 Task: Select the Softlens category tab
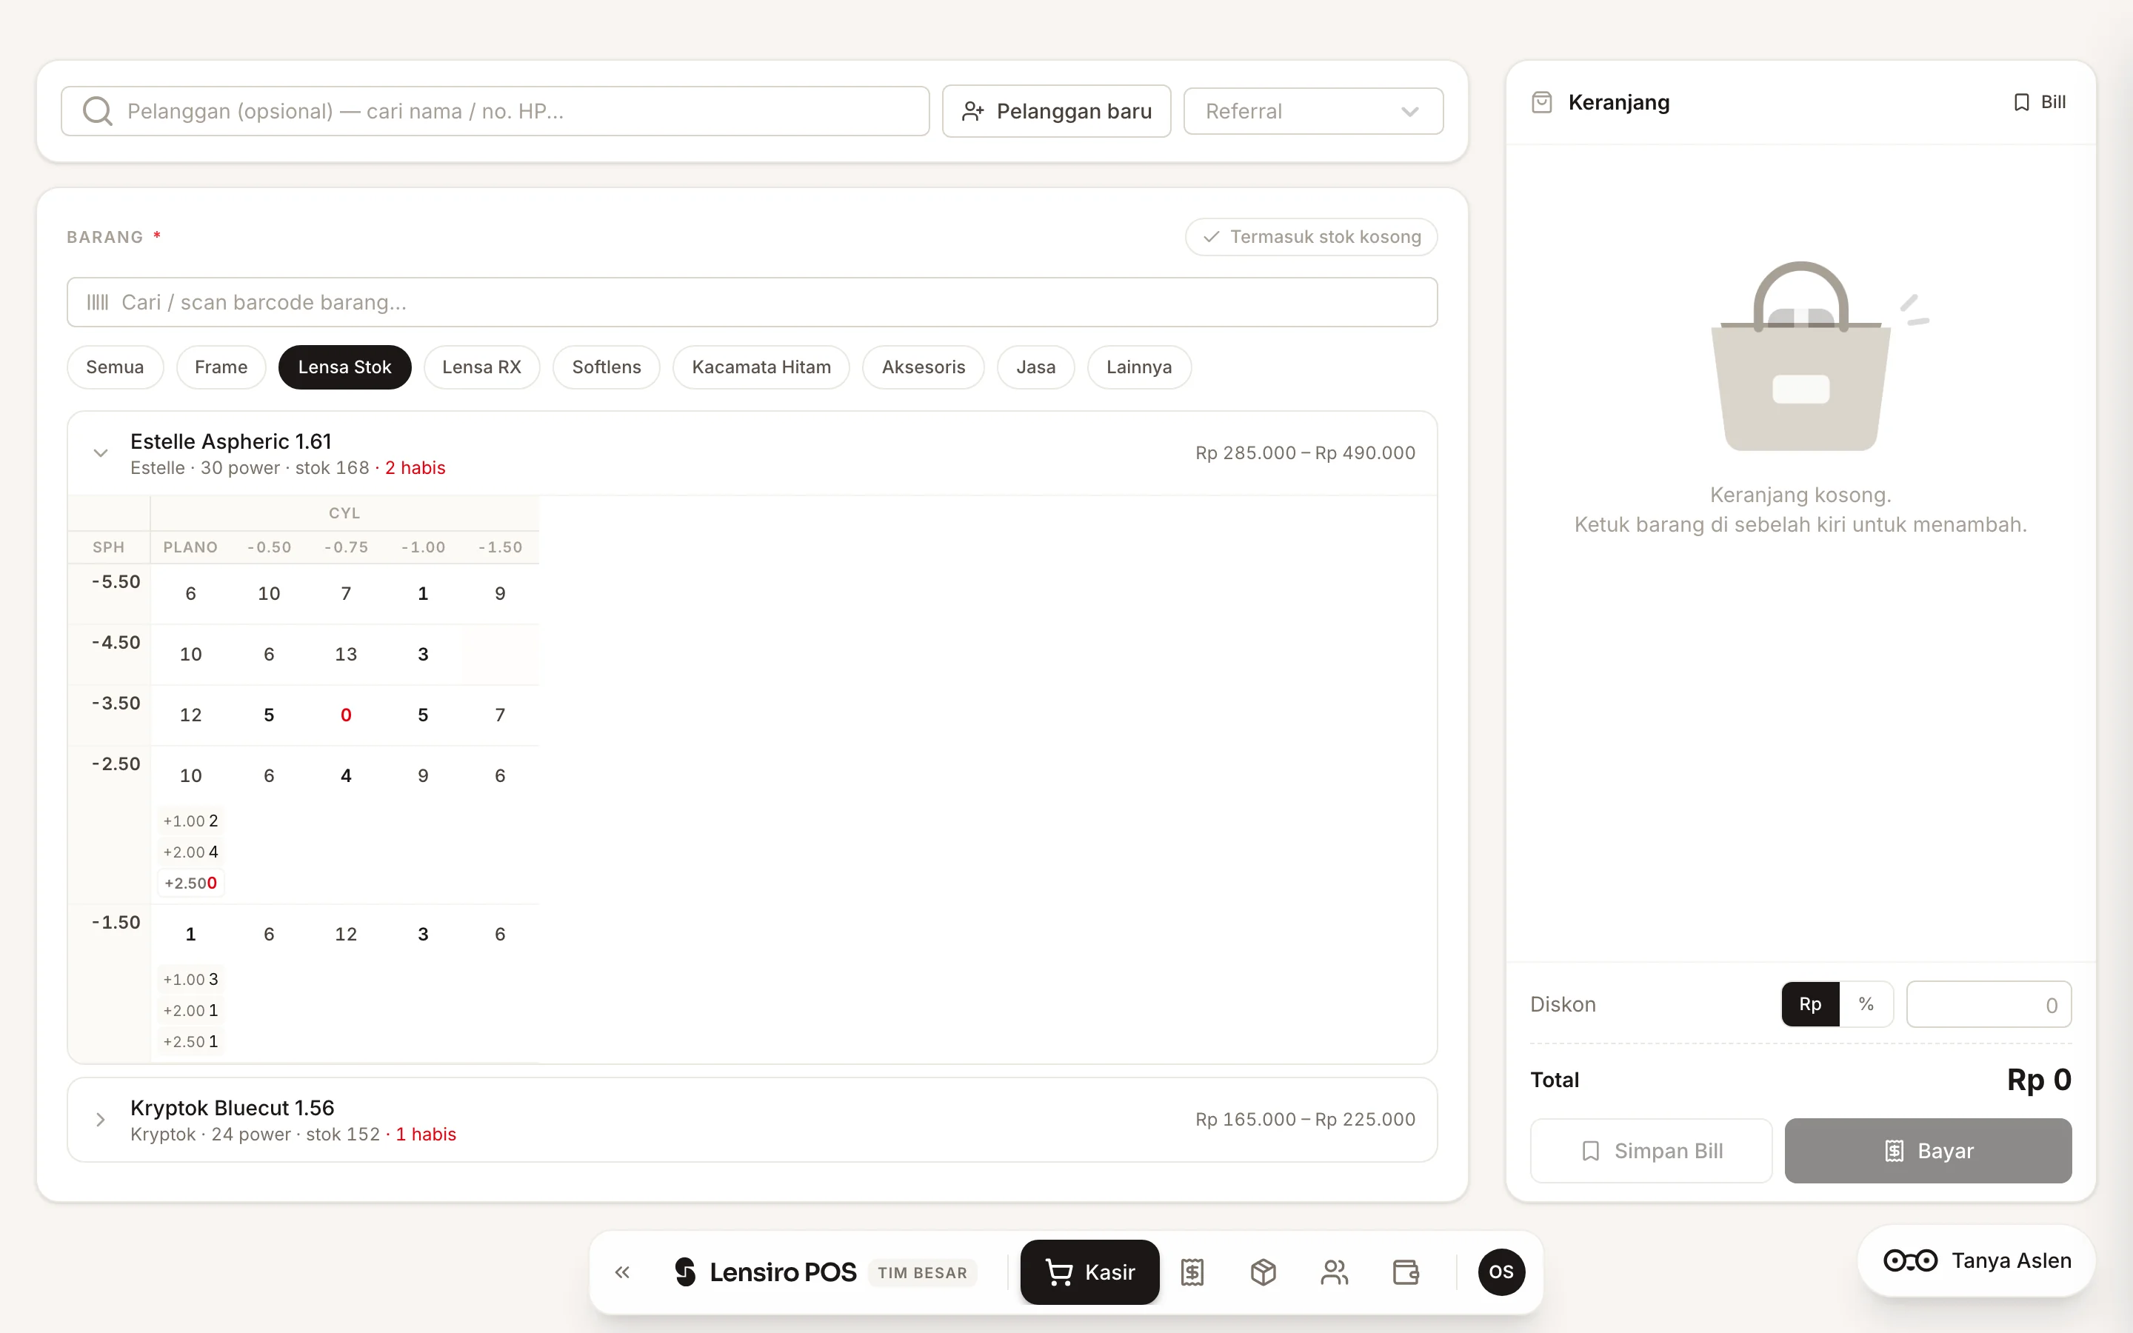607,367
